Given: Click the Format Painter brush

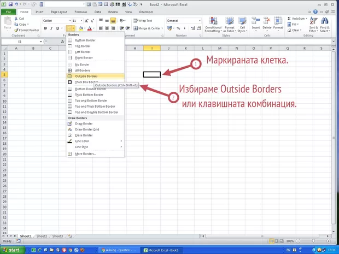Looking at the screenshot, I should point(17,30).
